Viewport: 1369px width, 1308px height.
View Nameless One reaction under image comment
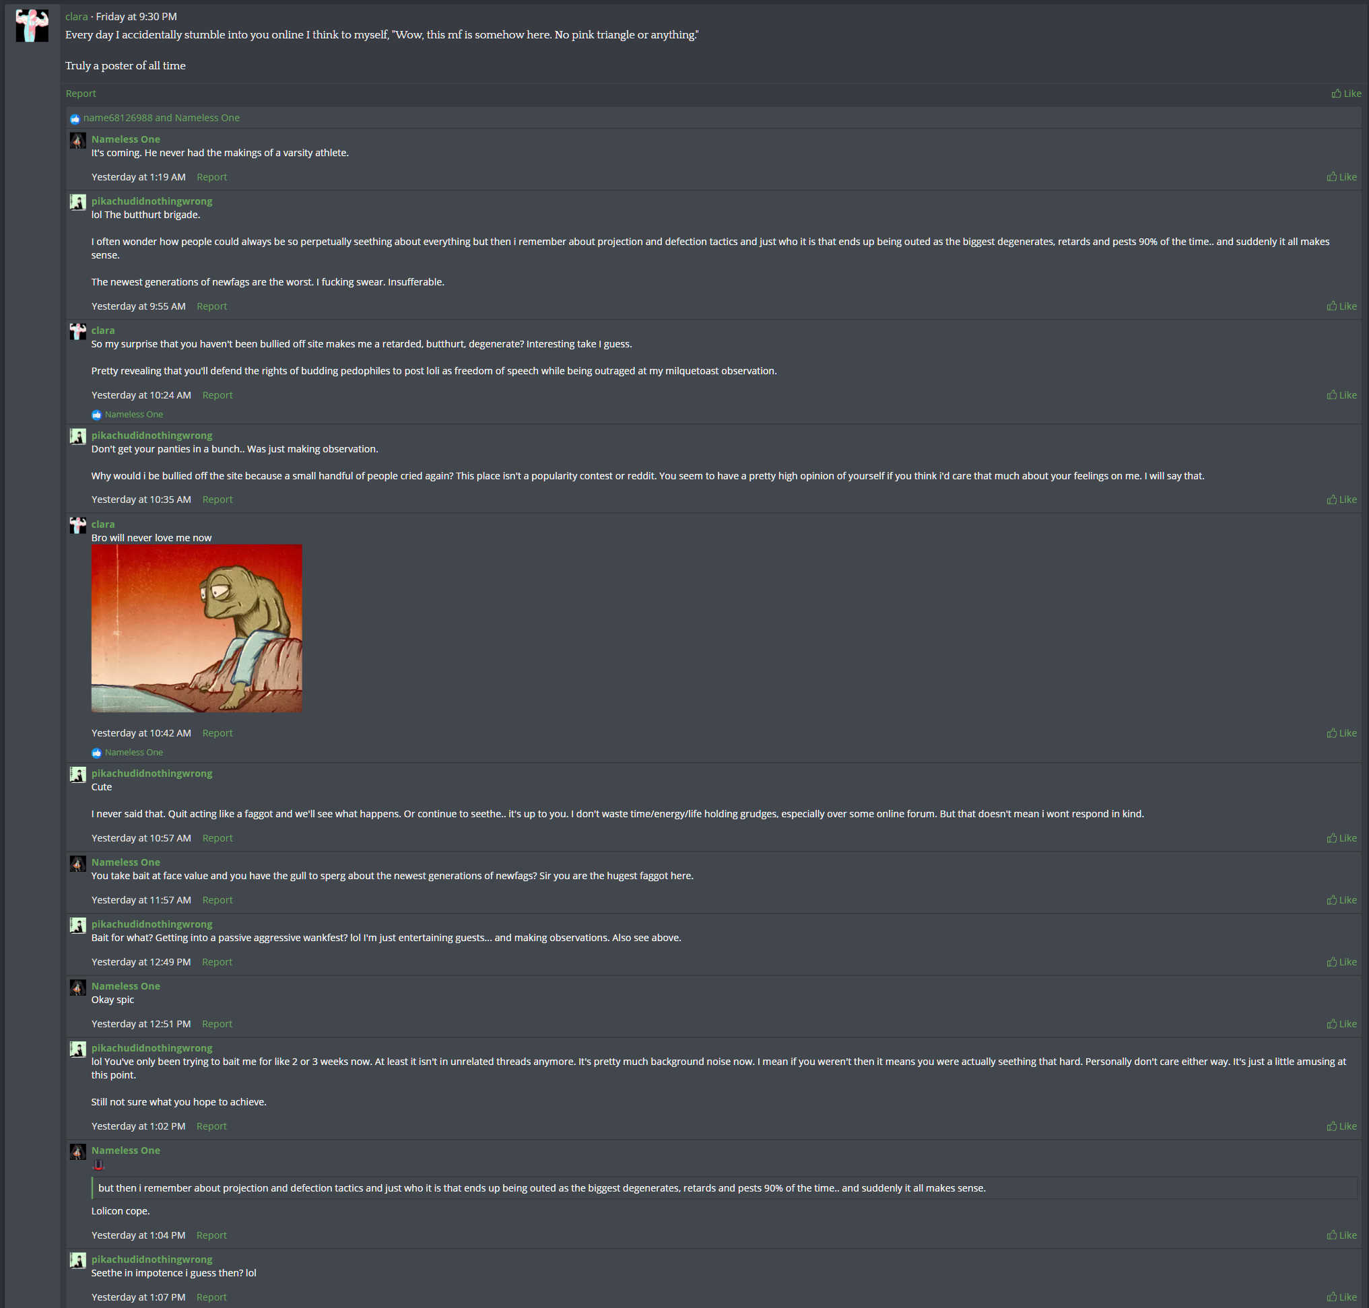pos(134,753)
